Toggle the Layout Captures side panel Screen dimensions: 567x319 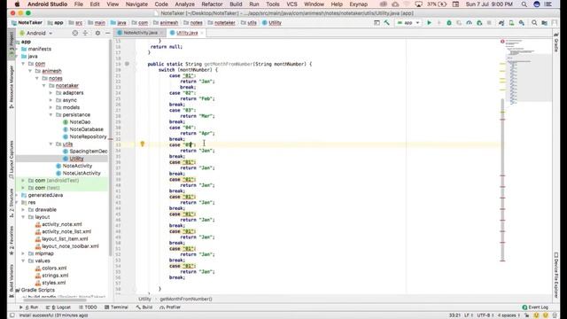(x=12, y=159)
